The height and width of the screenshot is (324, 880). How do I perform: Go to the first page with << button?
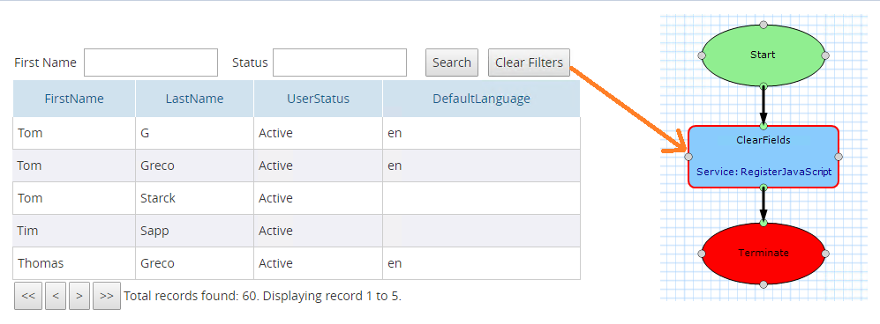[28, 296]
